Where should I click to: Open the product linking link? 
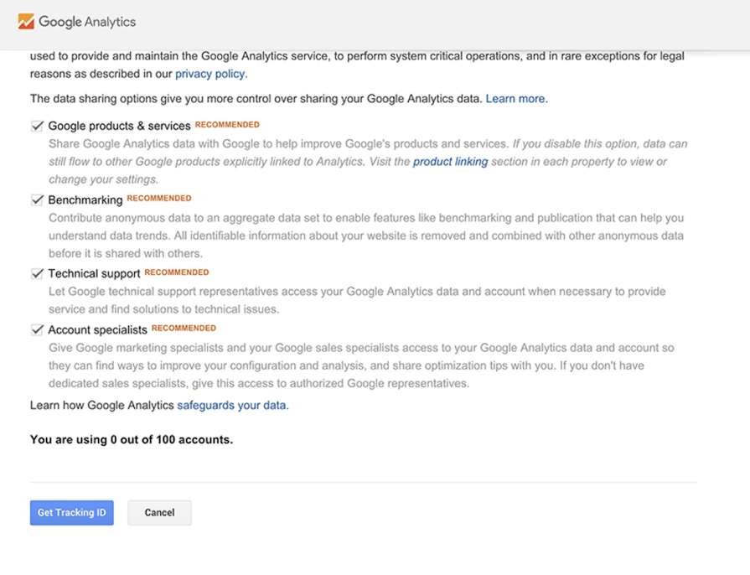(x=450, y=162)
